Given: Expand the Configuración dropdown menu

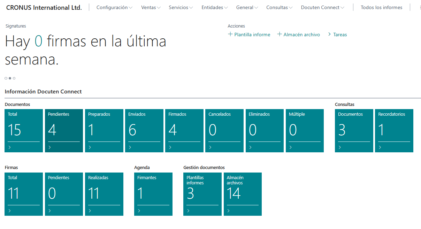Looking at the screenshot, I should 114,7.
